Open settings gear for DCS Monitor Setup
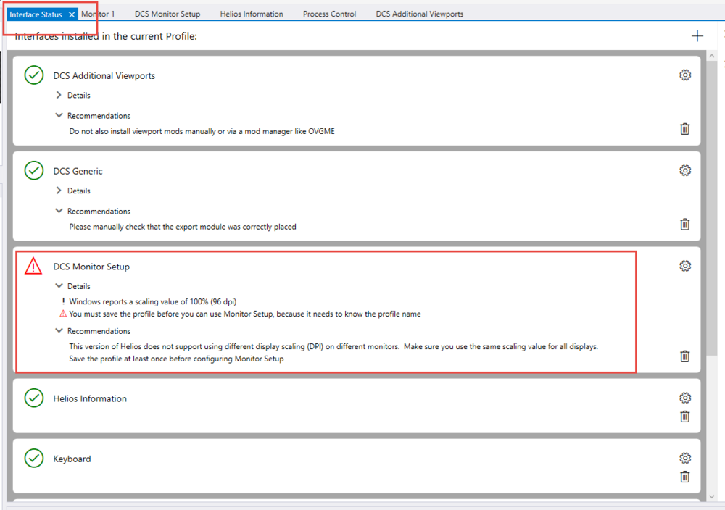 685,266
